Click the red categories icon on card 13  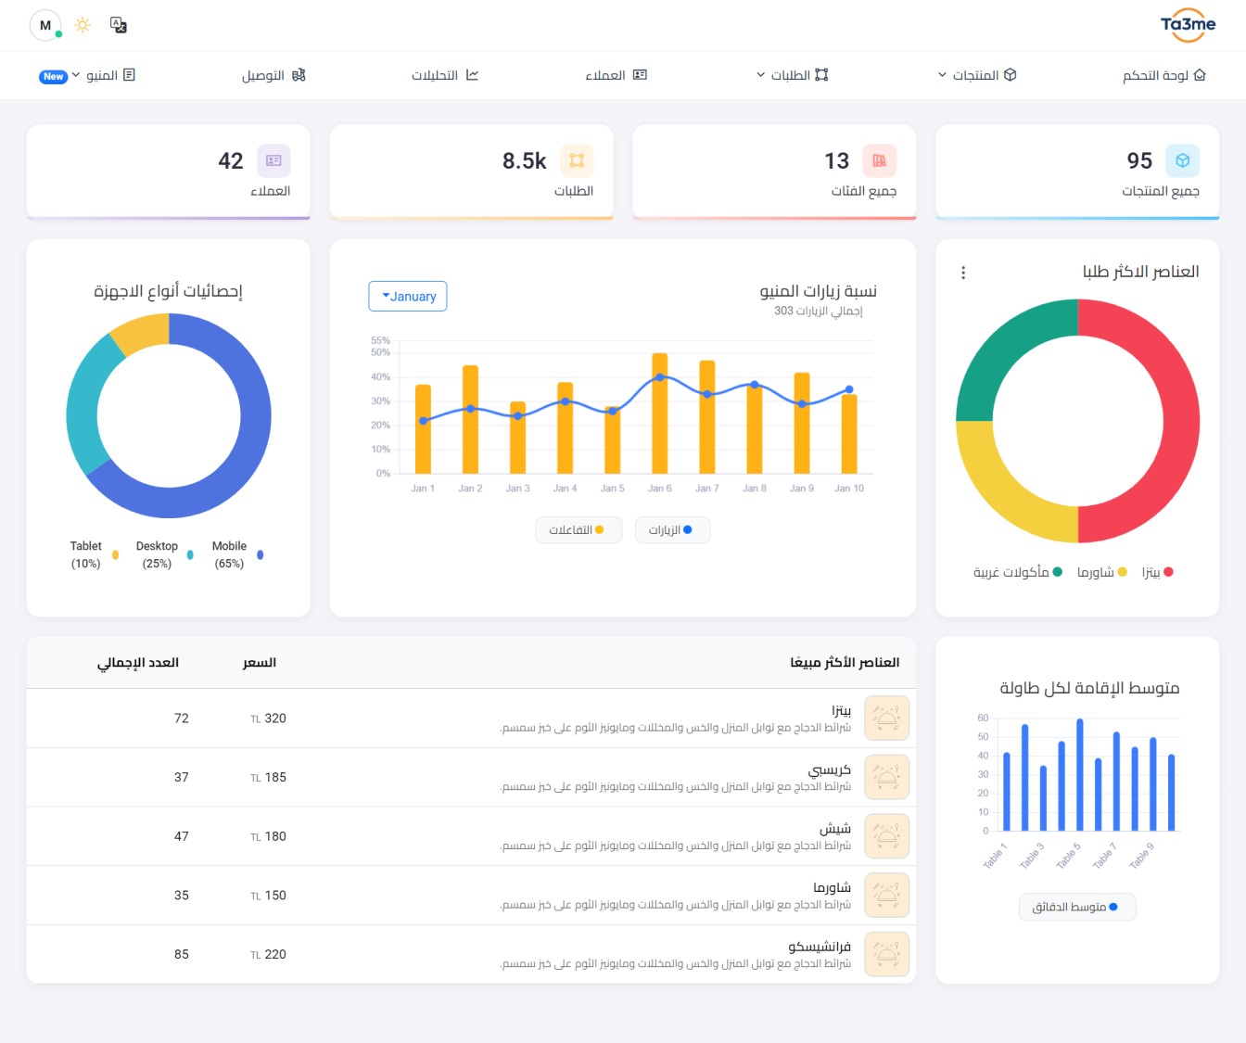[x=879, y=160]
